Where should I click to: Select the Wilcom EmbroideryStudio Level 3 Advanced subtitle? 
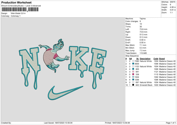tap(21, 6)
